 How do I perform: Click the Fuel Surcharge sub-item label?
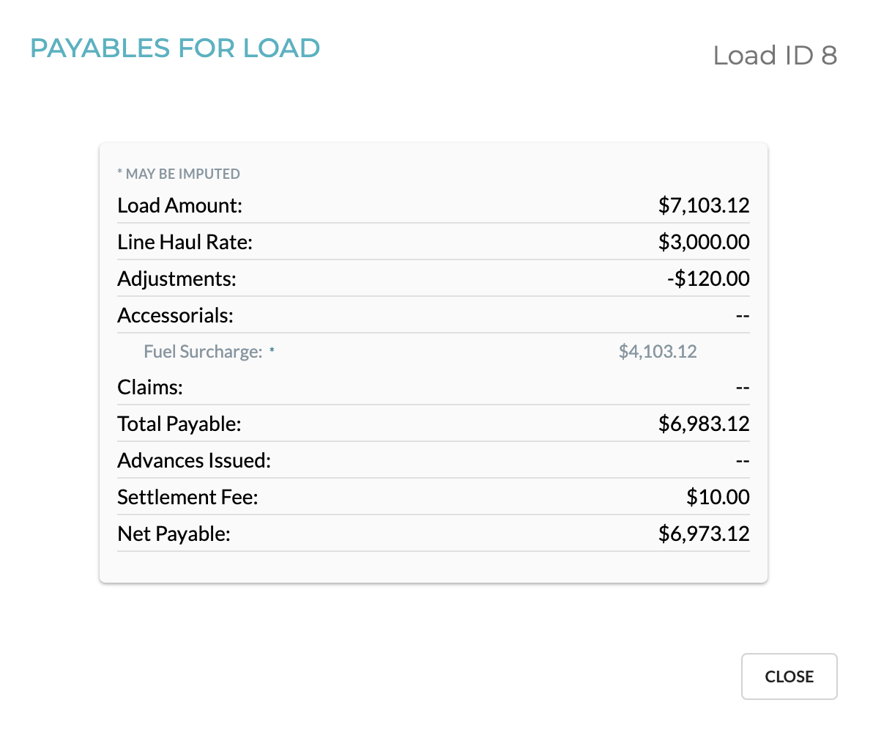click(x=203, y=352)
